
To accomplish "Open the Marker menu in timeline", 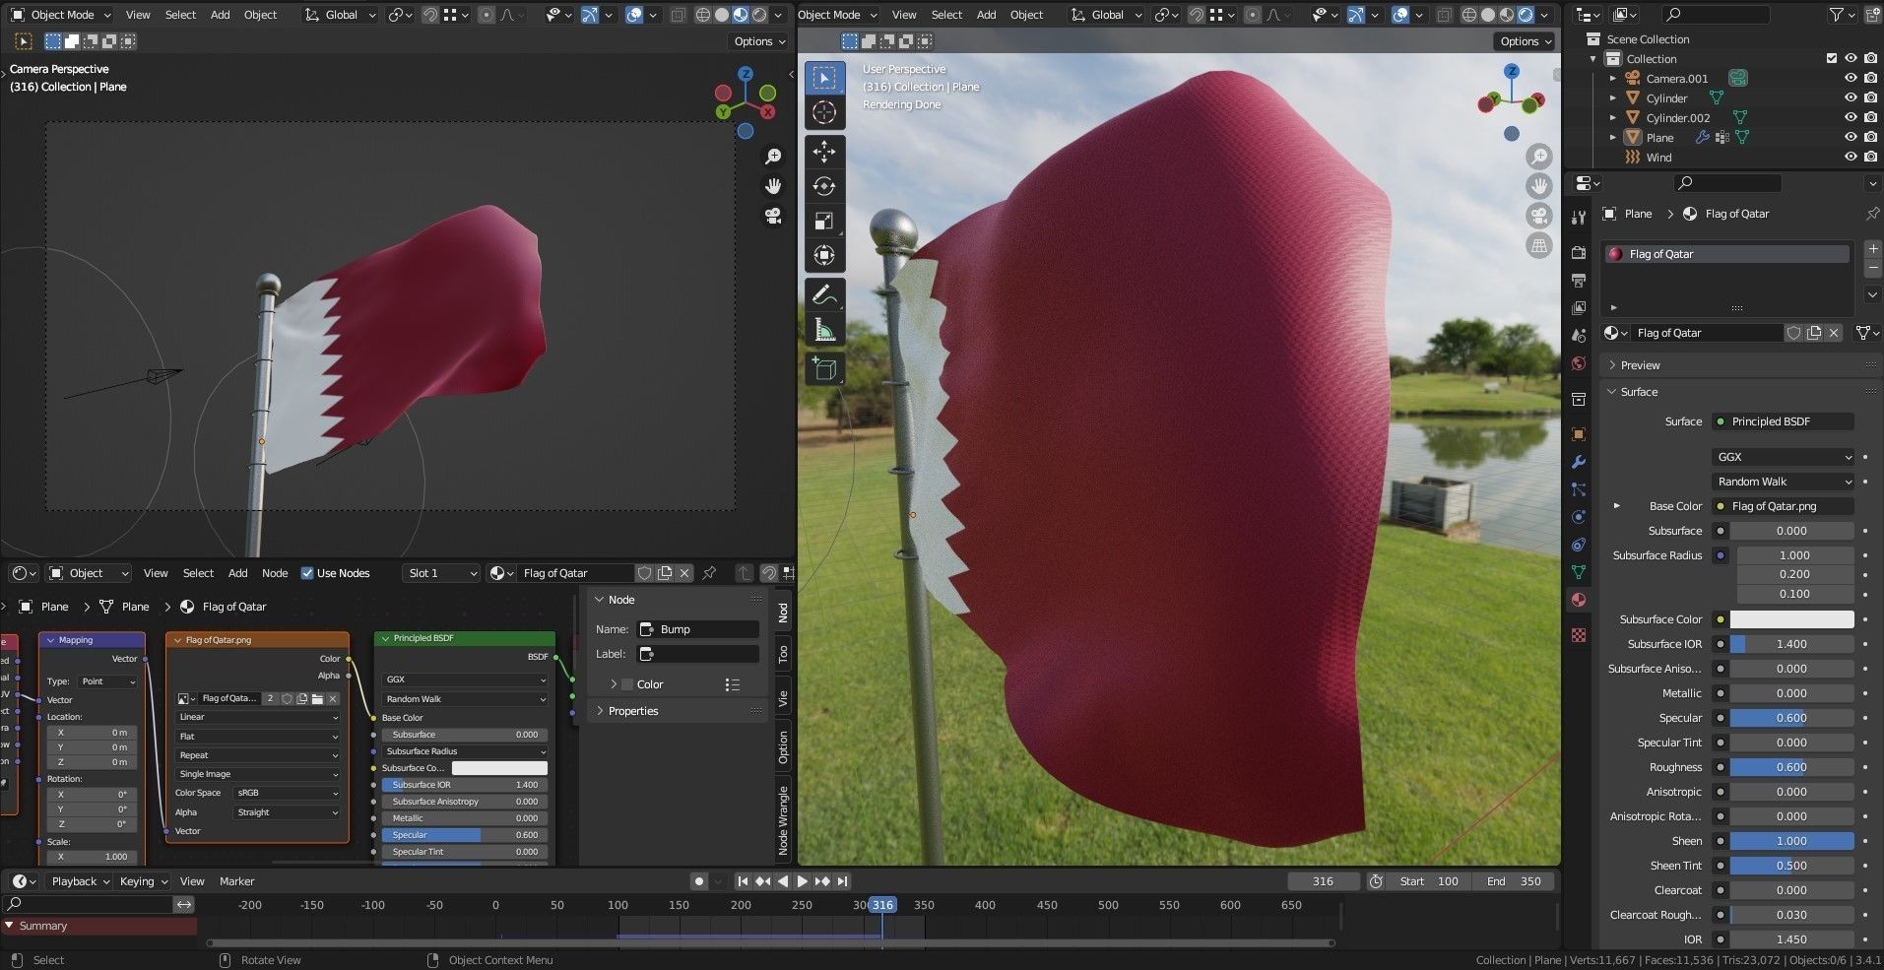I will [x=236, y=881].
